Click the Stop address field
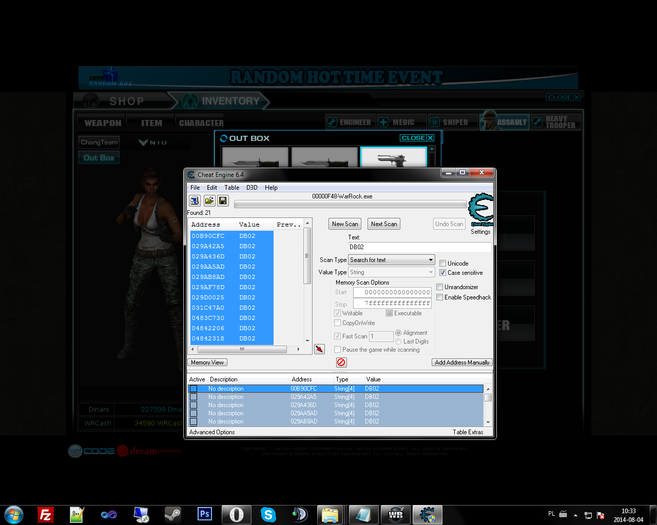 click(x=392, y=303)
